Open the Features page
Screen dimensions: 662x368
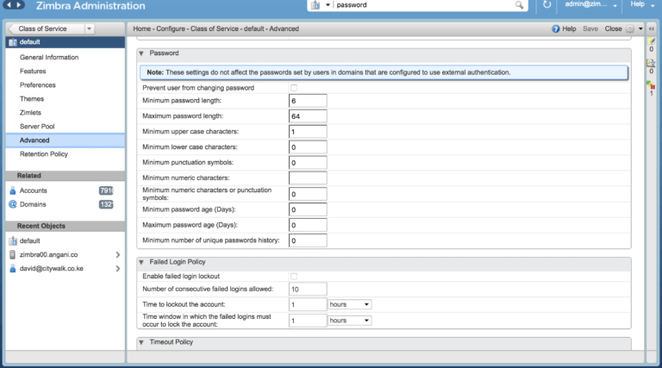(x=33, y=72)
